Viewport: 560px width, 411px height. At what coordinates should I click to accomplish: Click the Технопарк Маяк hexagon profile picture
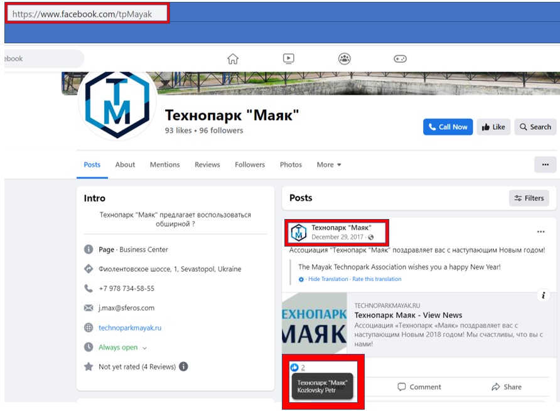click(x=117, y=105)
